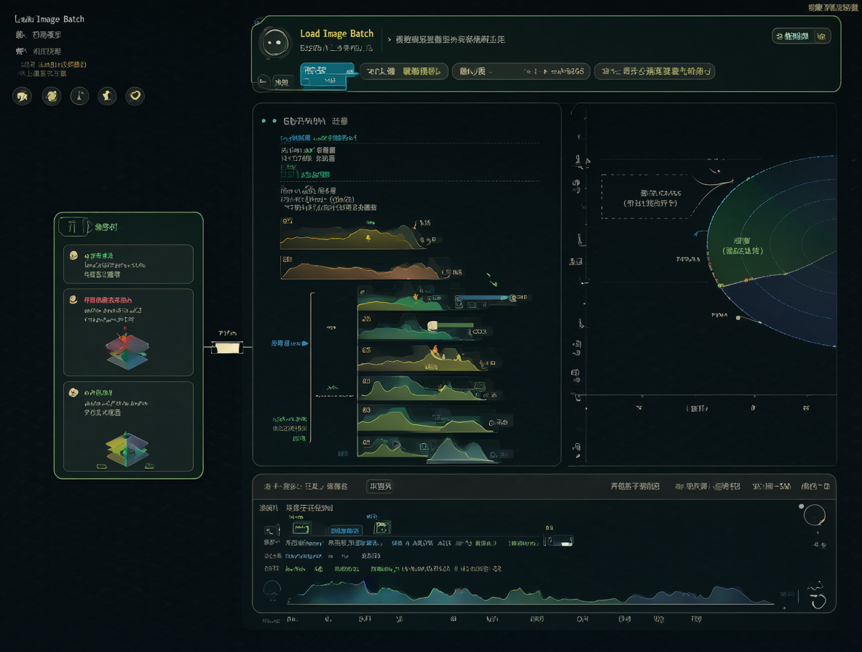The image size is (862, 652).
Task: Click the top-right pill button in the header panel
Action: point(801,36)
